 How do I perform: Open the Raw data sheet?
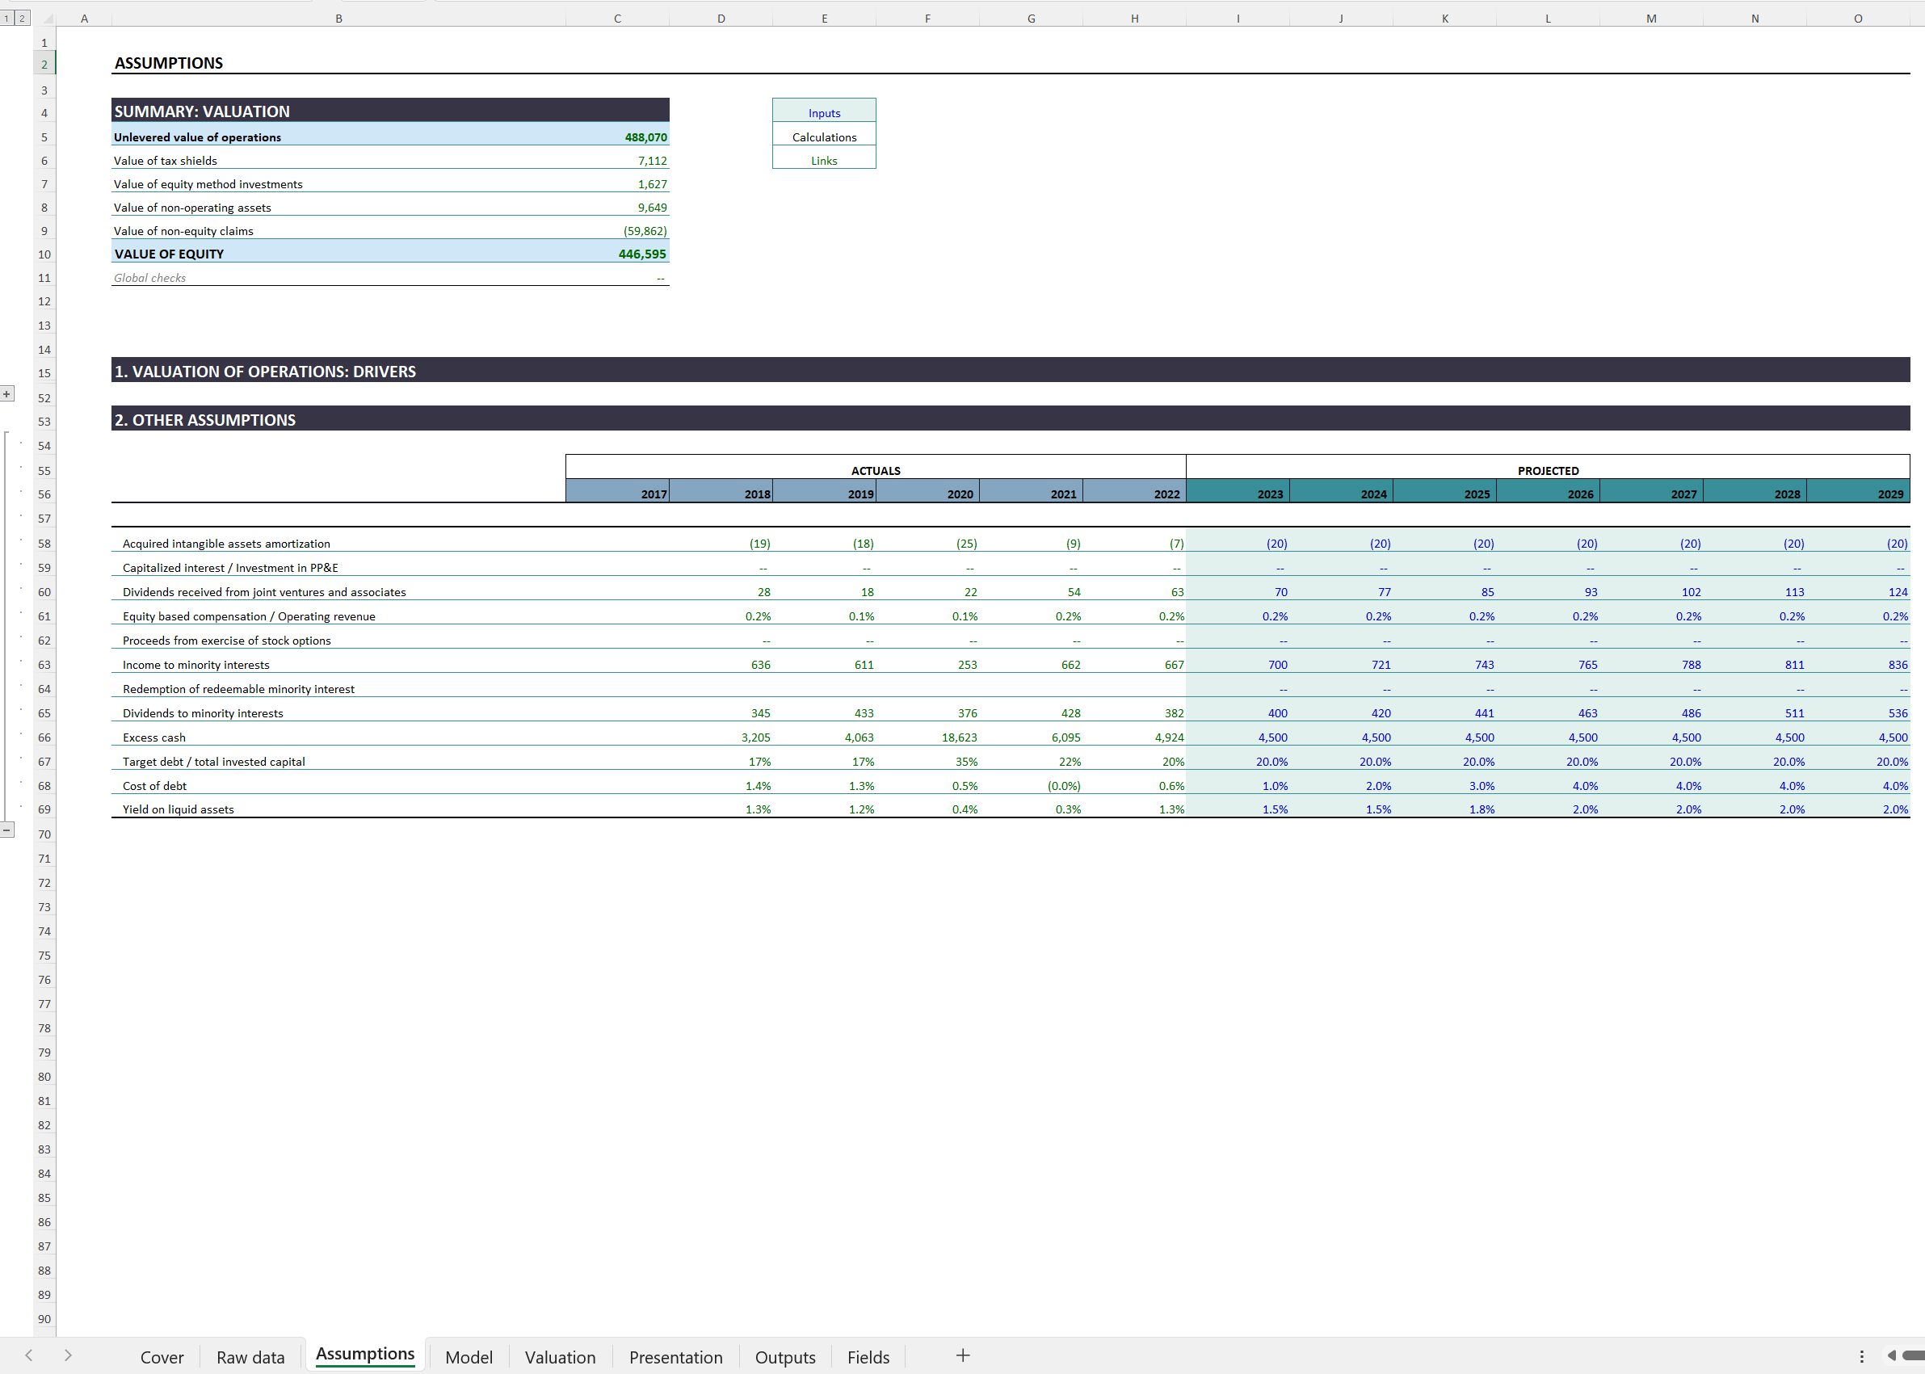click(250, 1355)
